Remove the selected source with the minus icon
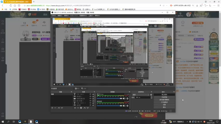The width and height of the screenshot is (221, 124). click(x=78, y=108)
